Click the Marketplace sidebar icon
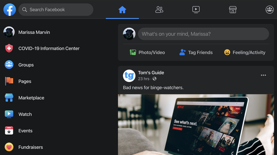This screenshot has height=155, width=277. (x=9, y=98)
